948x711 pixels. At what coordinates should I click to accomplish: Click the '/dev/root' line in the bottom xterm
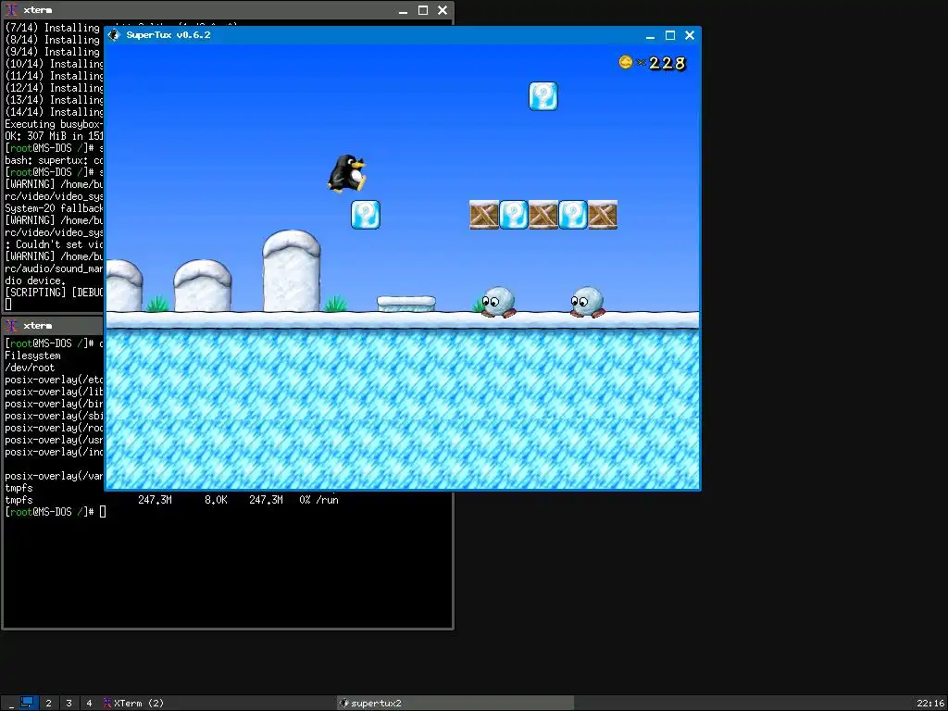tap(30, 368)
